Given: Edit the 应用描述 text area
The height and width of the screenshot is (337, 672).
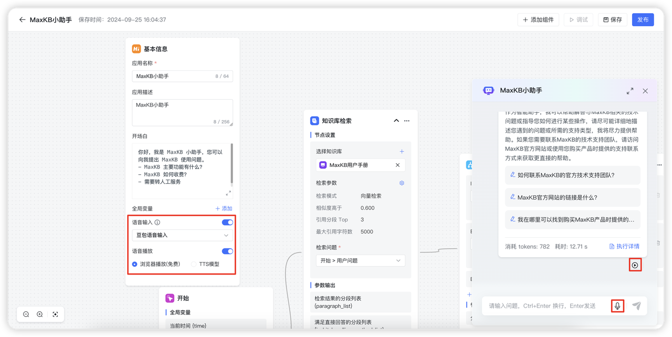Looking at the screenshot, I should click(x=182, y=112).
